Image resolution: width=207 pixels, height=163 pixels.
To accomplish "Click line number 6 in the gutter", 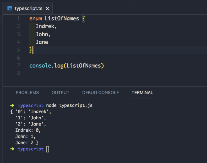I will [19, 58].
